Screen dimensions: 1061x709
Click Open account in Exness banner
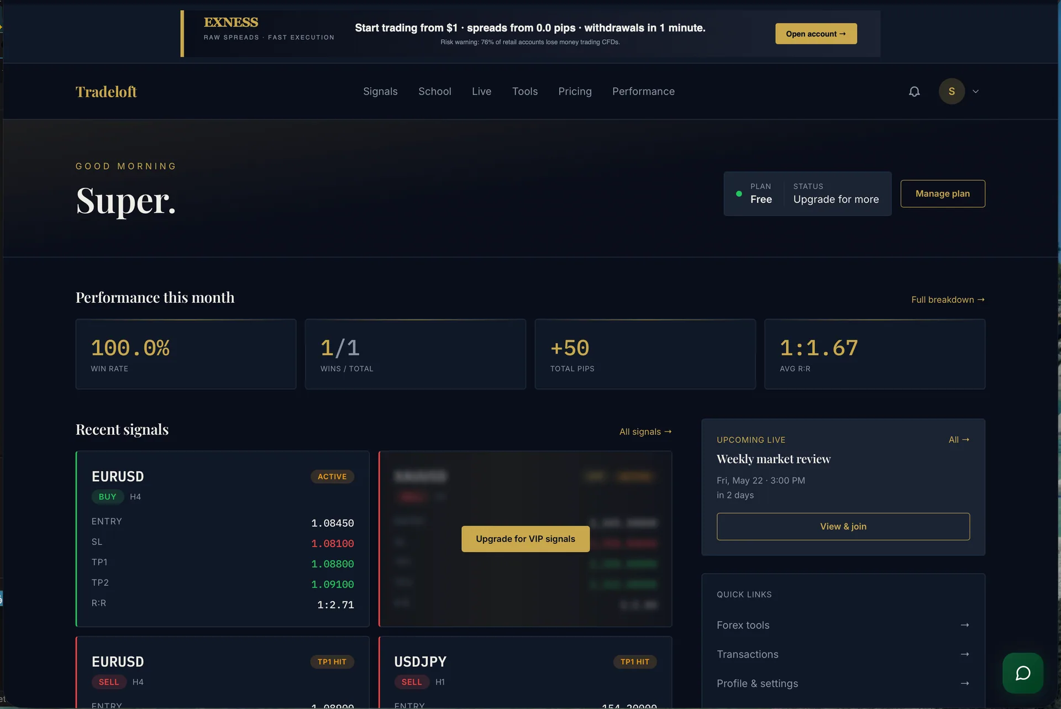click(816, 34)
